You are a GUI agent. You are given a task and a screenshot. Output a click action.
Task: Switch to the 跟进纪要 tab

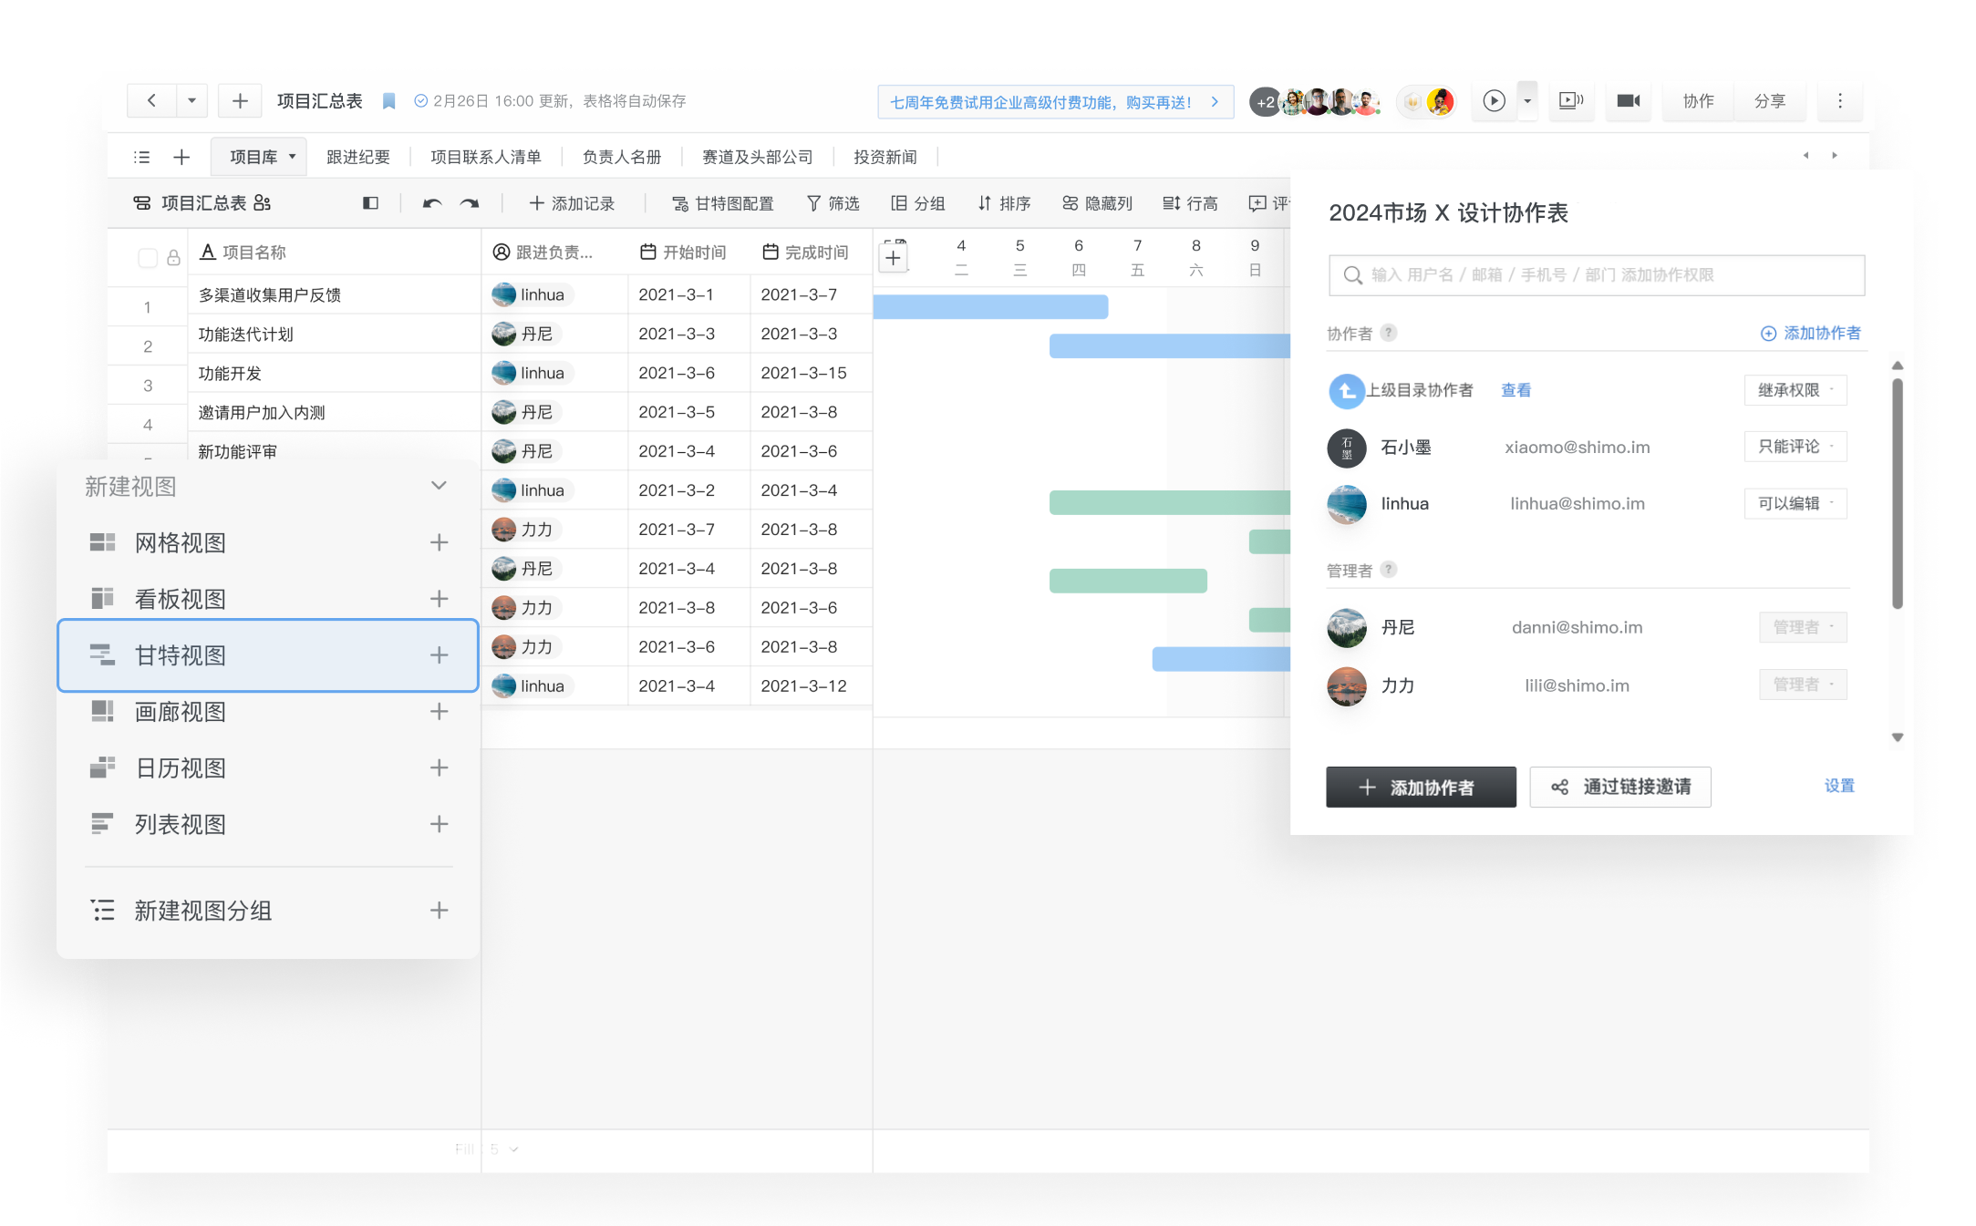click(x=358, y=157)
